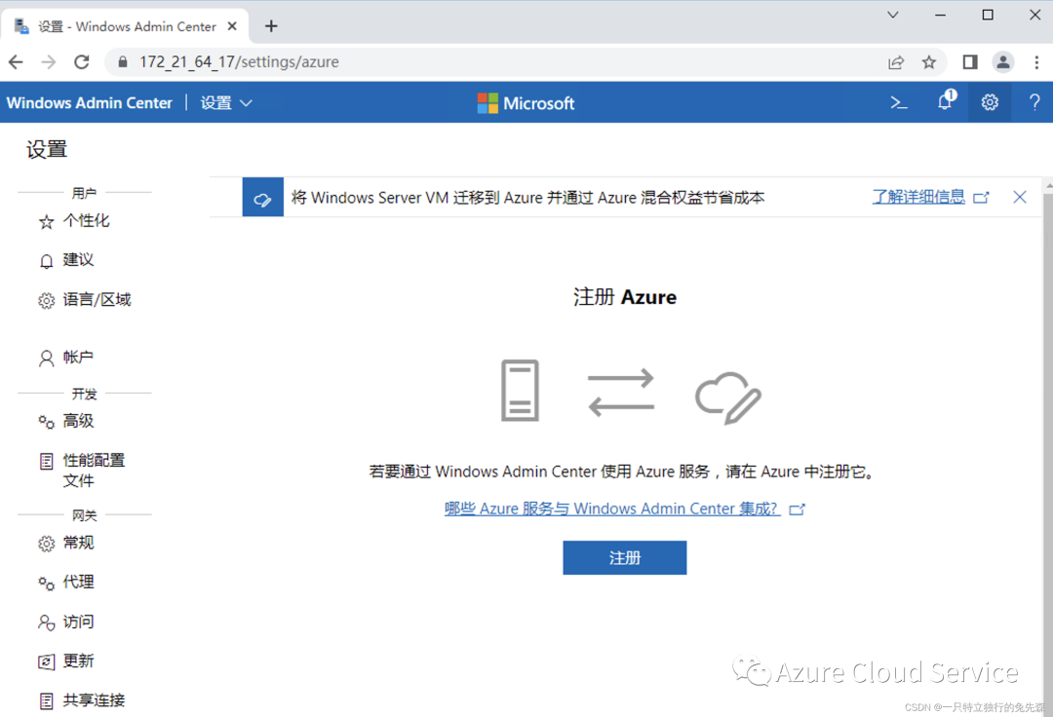This screenshot has width=1053, height=717.
Task: Click the gear icon next to 语言/区域
Action: (46, 301)
